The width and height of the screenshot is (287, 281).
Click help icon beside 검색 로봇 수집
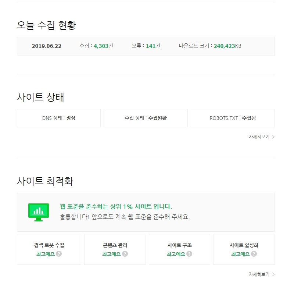pyautogui.click(x=59, y=254)
